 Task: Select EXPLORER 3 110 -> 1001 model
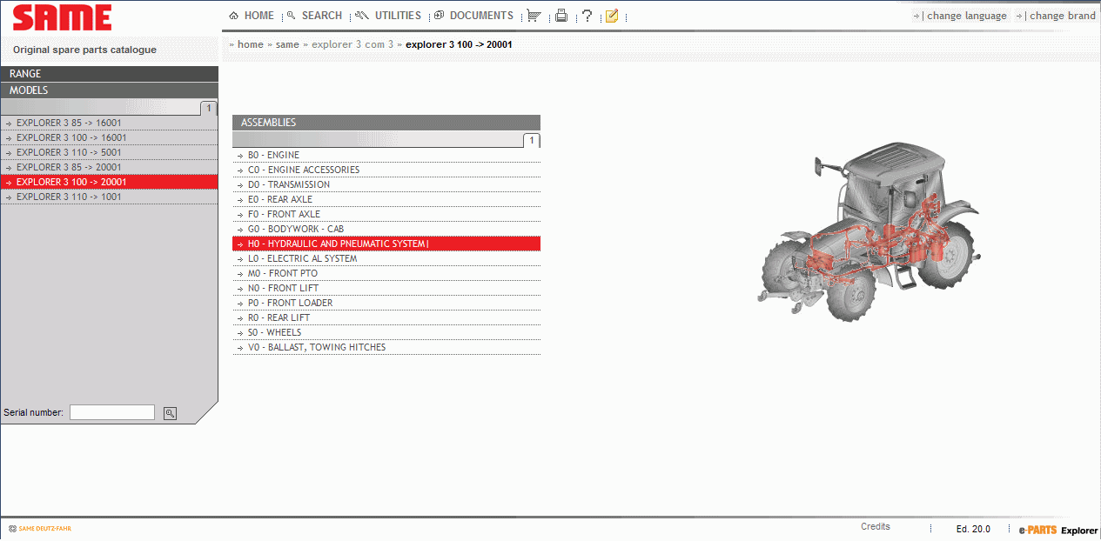(64, 197)
